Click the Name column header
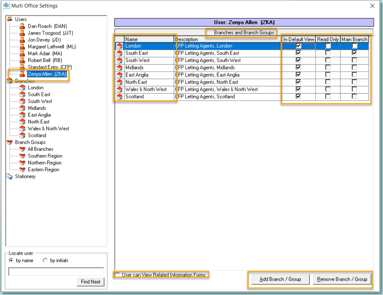 (x=149, y=39)
